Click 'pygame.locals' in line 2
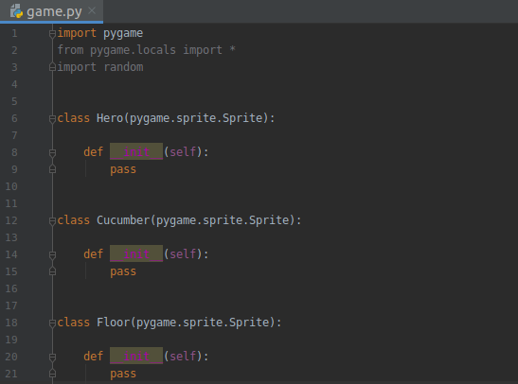This screenshot has height=384, width=518. point(133,50)
